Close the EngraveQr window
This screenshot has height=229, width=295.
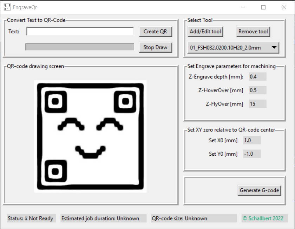[x=284, y=7]
